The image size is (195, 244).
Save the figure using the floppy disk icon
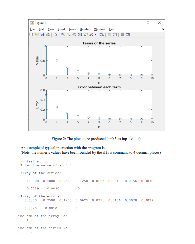point(42,35)
